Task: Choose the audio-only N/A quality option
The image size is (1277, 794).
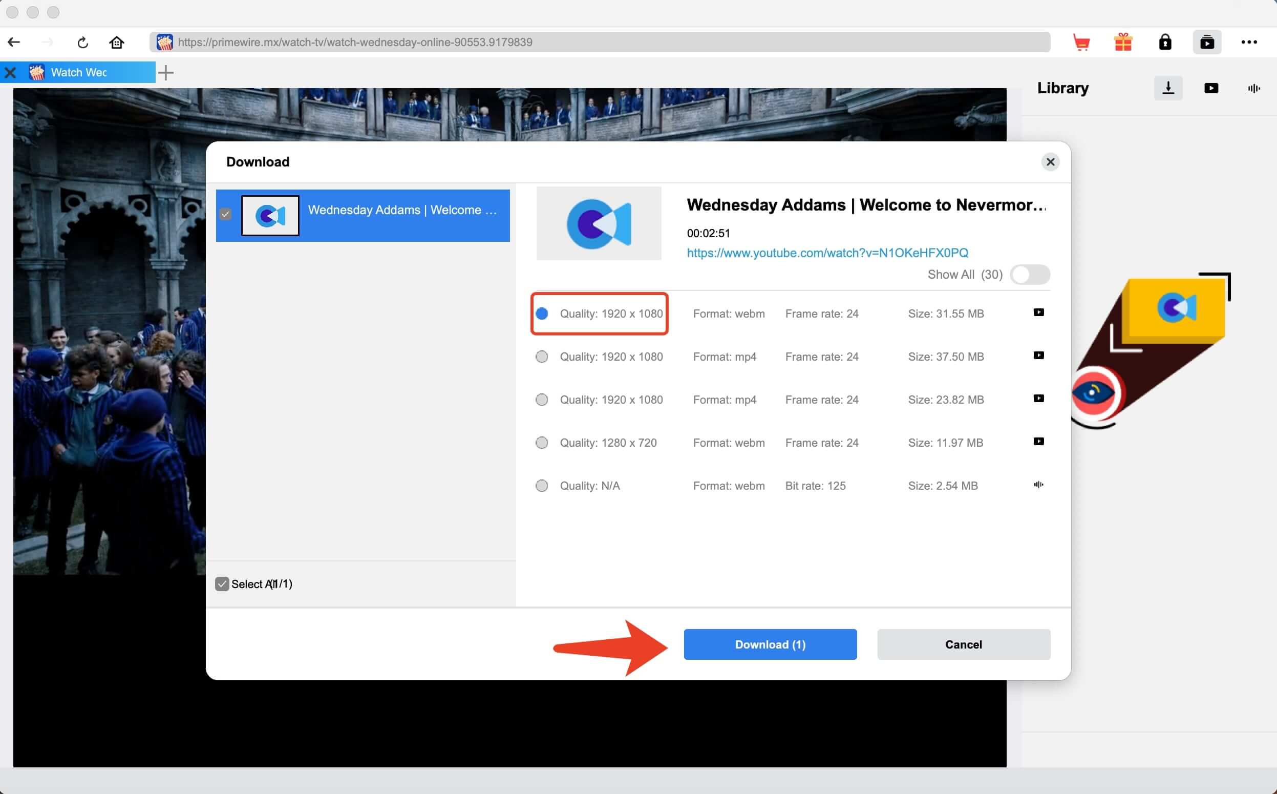Action: click(542, 486)
